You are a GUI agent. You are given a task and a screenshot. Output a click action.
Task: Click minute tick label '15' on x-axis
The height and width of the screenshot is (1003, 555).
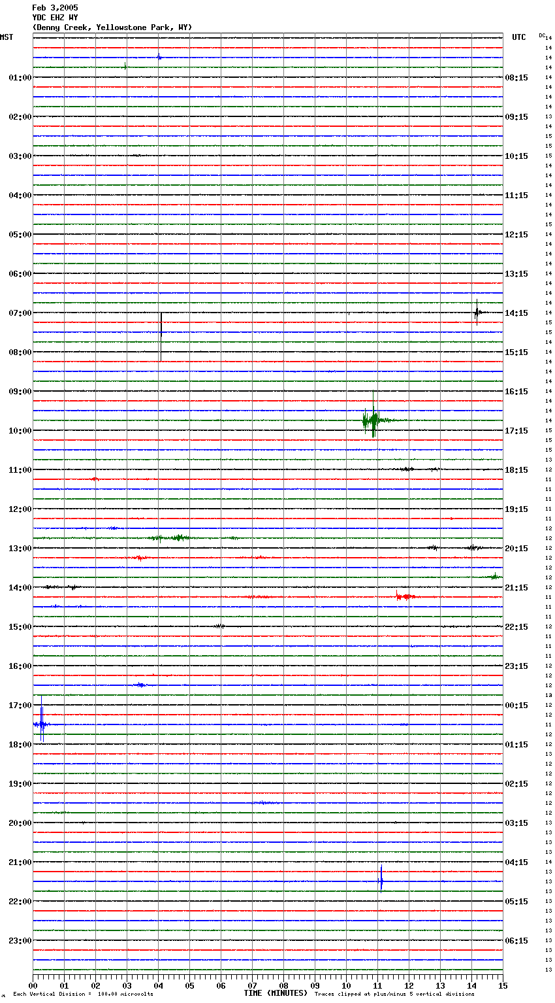pos(503,985)
